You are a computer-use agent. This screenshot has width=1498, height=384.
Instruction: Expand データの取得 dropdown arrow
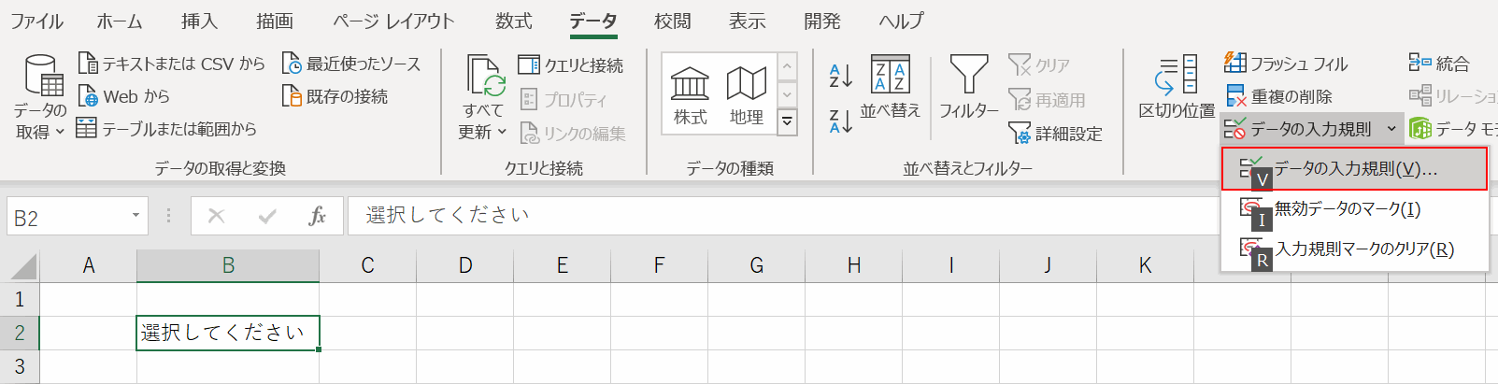point(60,132)
